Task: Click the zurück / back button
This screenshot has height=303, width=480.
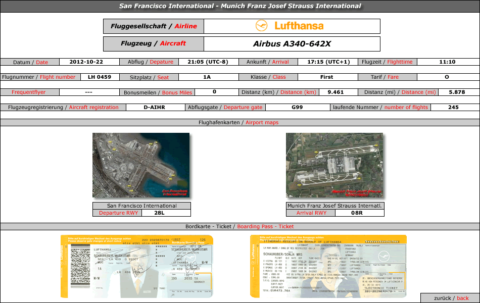Action: [450, 298]
